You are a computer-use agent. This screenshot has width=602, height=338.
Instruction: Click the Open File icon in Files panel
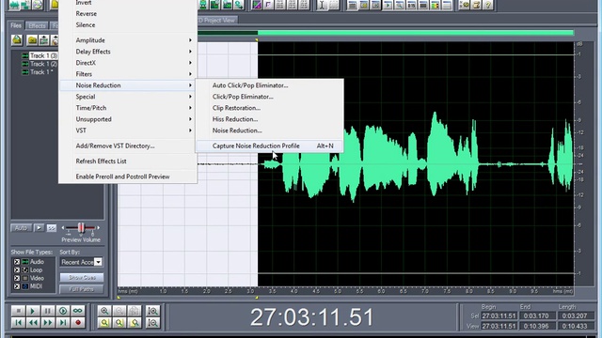(x=17, y=39)
